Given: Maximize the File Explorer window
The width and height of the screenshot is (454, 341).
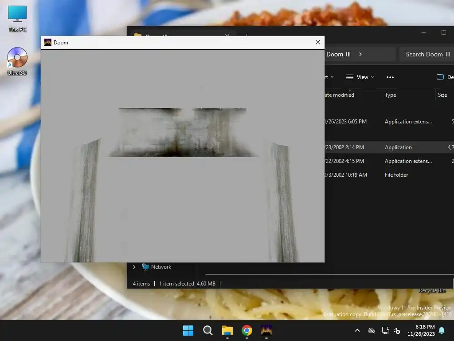Looking at the screenshot, I should pos(443,32).
